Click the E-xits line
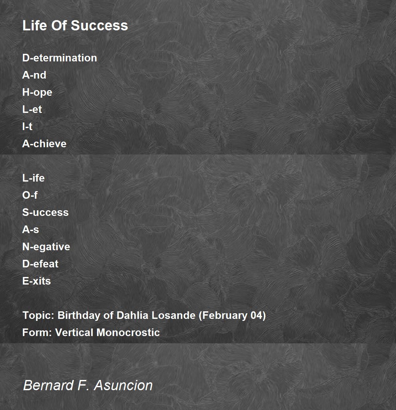This screenshot has height=410, width=396. coord(37,281)
